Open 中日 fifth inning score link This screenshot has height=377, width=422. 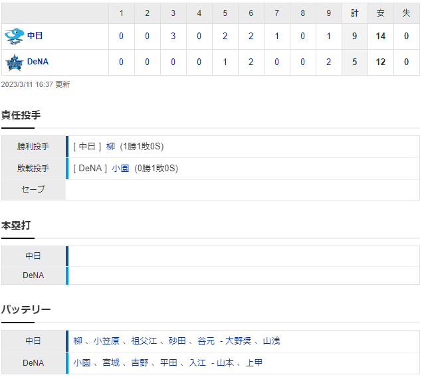(225, 36)
